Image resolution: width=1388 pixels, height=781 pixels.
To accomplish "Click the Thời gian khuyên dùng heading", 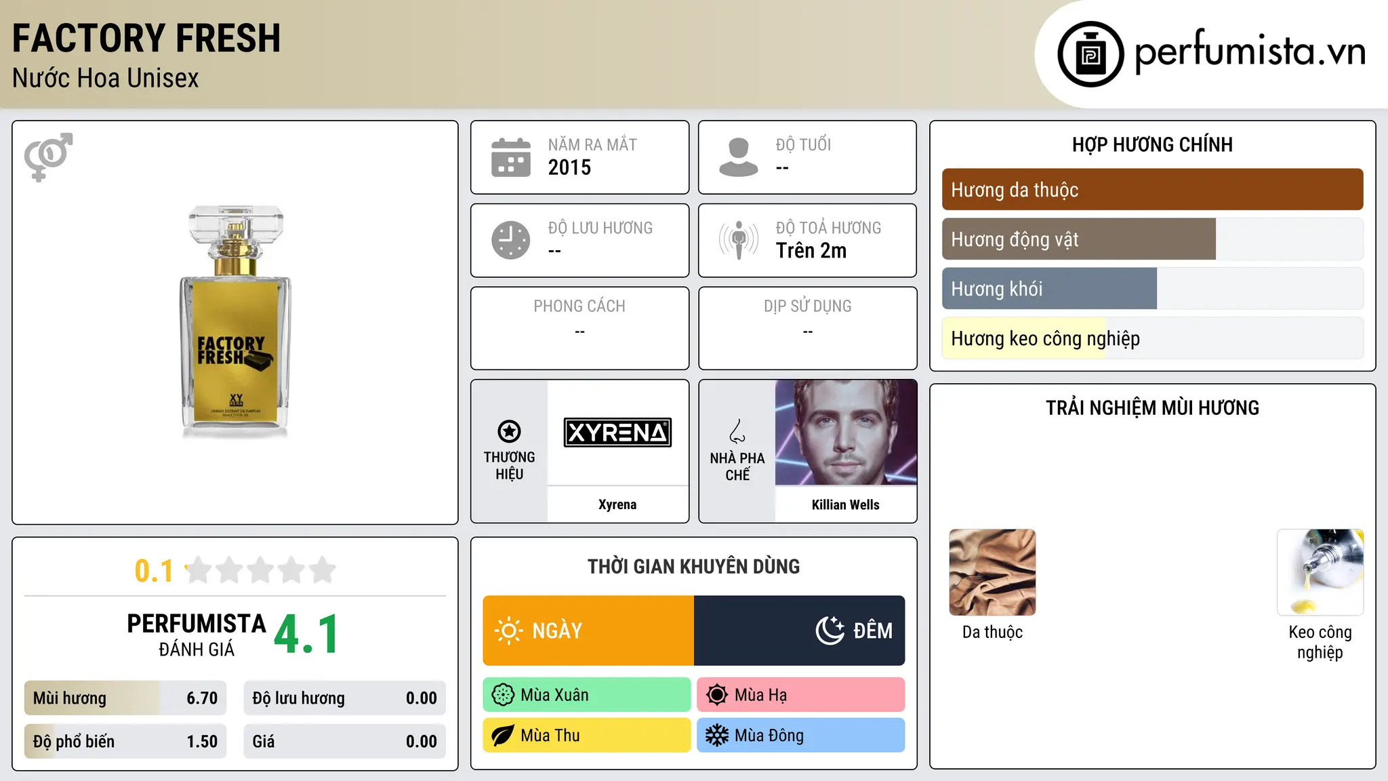I will point(694,566).
